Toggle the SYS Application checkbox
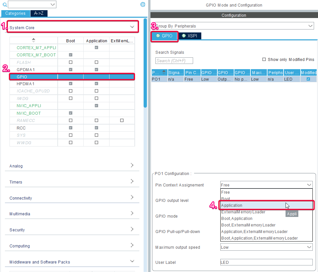Image resolution: width=318 pixels, height=272 pixels. click(96, 135)
